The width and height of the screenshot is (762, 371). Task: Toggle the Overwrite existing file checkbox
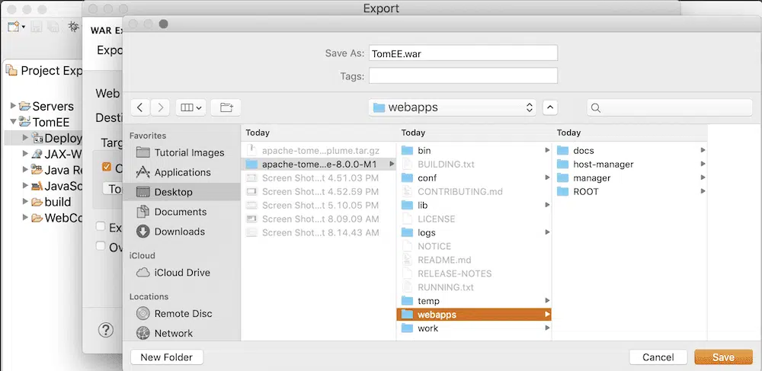coord(101,246)
